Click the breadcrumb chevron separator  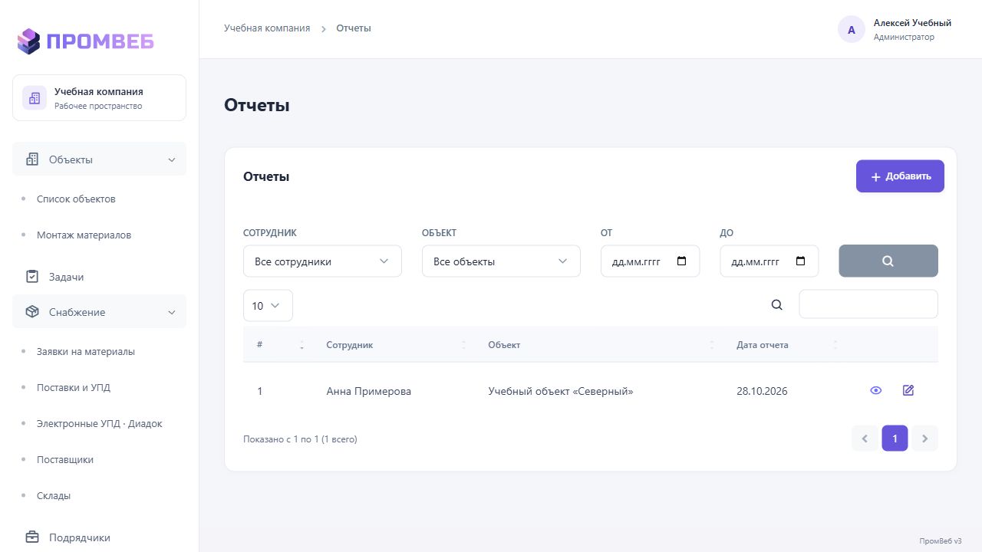(324, 28)
